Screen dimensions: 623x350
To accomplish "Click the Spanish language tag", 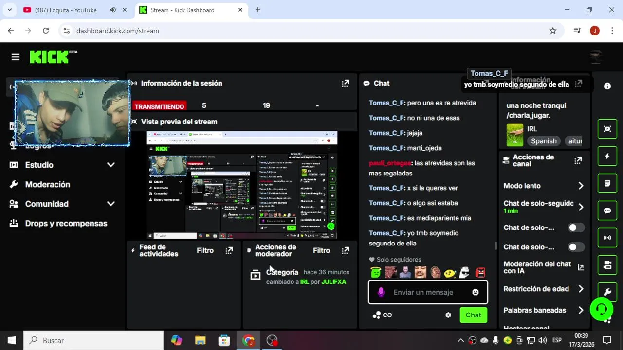I will click(x=544, y=141).
